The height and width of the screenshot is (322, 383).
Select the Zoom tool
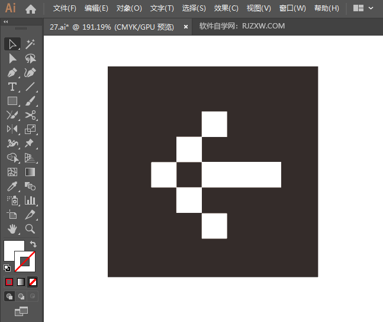tap(30, 229)
